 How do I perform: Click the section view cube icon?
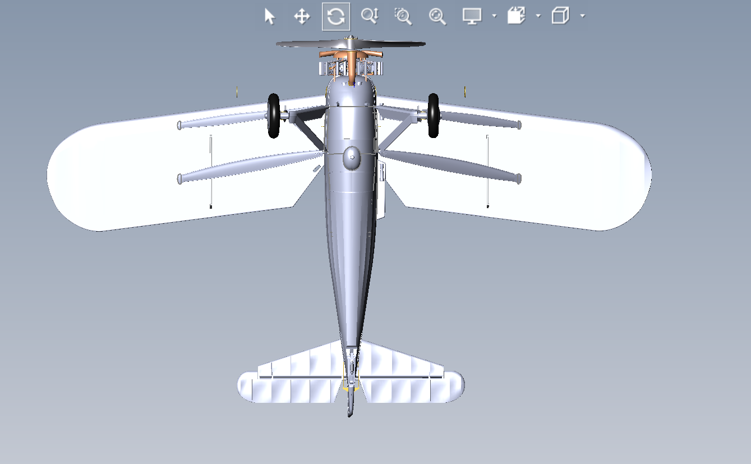[516, 16]
